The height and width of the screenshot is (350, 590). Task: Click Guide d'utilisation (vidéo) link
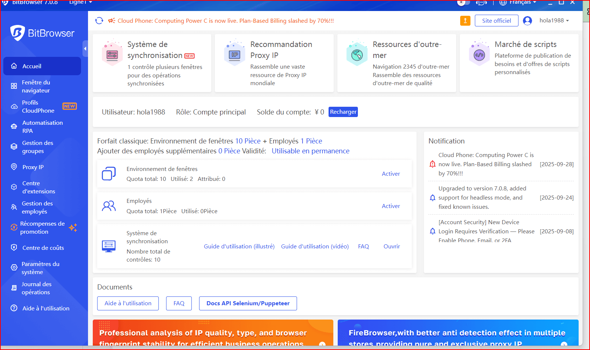tap(315, 247)
